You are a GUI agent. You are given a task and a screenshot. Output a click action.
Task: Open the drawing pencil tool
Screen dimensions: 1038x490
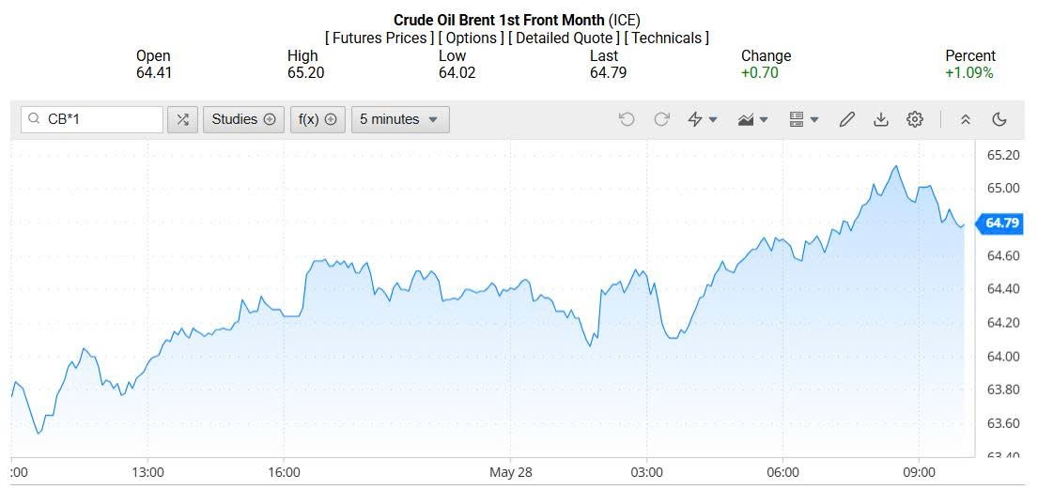[x=846, y=119]
